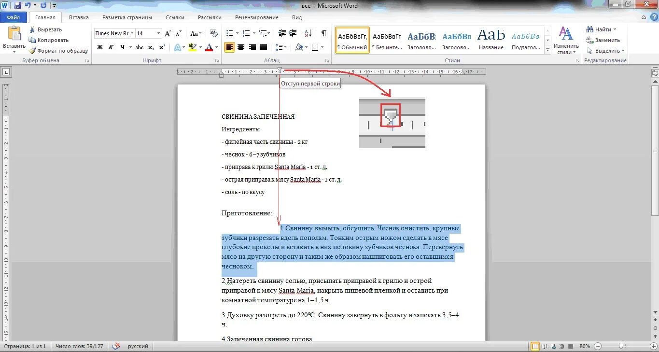The image size is (659, 352).
Task: Undo last action in quick access toolbar
Action: 28,5
